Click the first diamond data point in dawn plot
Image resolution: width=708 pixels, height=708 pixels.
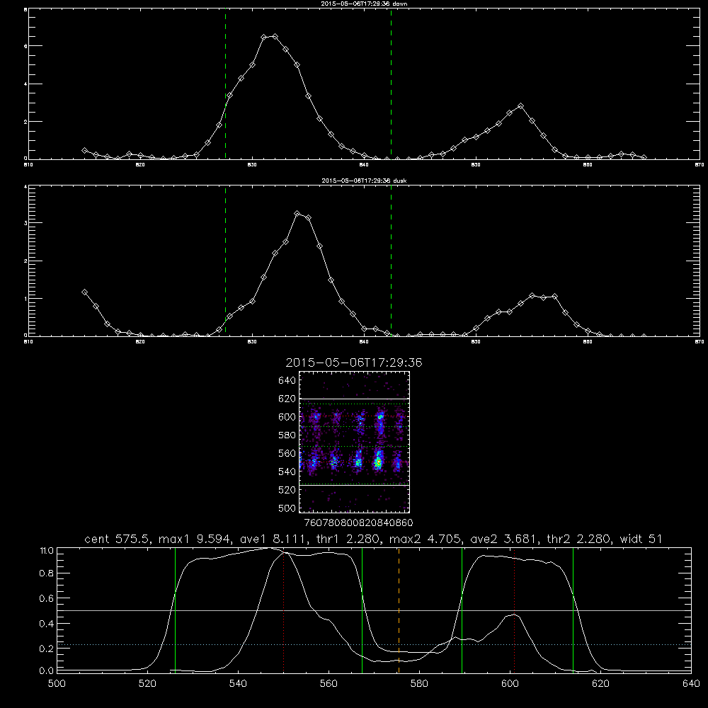pos(84,150)
